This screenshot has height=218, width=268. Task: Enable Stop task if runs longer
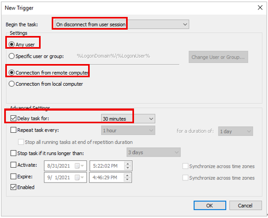click(x=13, y=153)
